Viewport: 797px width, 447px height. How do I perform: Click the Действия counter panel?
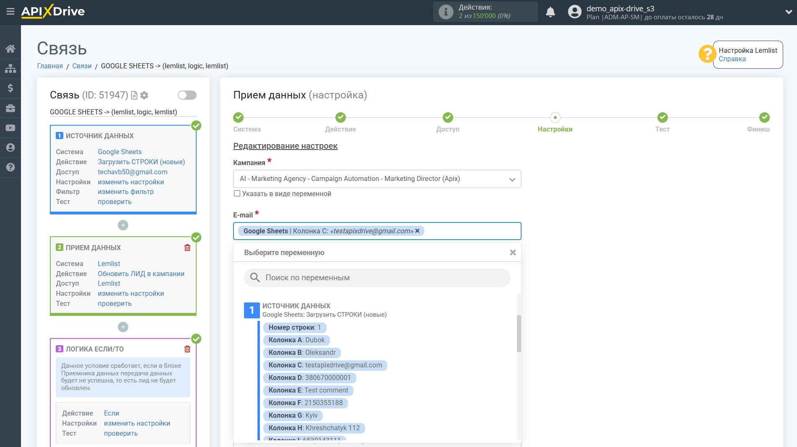pos(485,12)
